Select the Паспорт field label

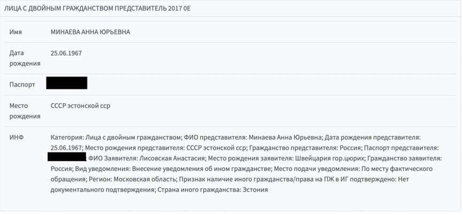(x=22, y=85)
